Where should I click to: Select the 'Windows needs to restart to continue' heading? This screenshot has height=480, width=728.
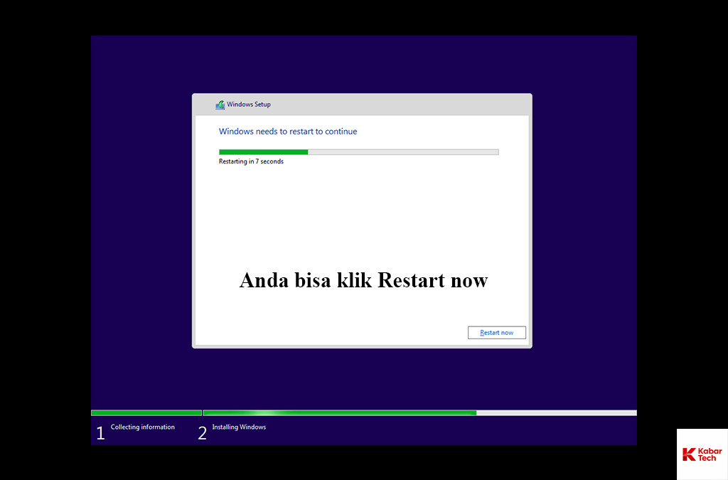pos(288,132)
